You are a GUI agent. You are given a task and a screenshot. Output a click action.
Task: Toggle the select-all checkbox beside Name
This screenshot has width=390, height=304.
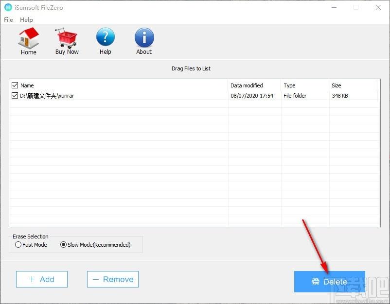(x=15, y=85)
